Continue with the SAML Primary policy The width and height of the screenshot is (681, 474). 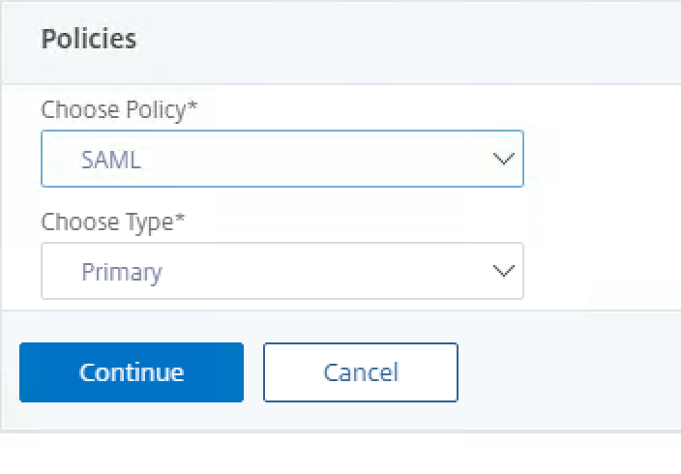pos(132,372)
